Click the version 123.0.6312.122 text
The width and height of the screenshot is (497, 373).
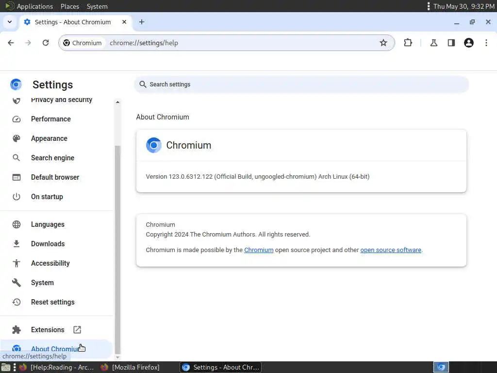point(258,177)
